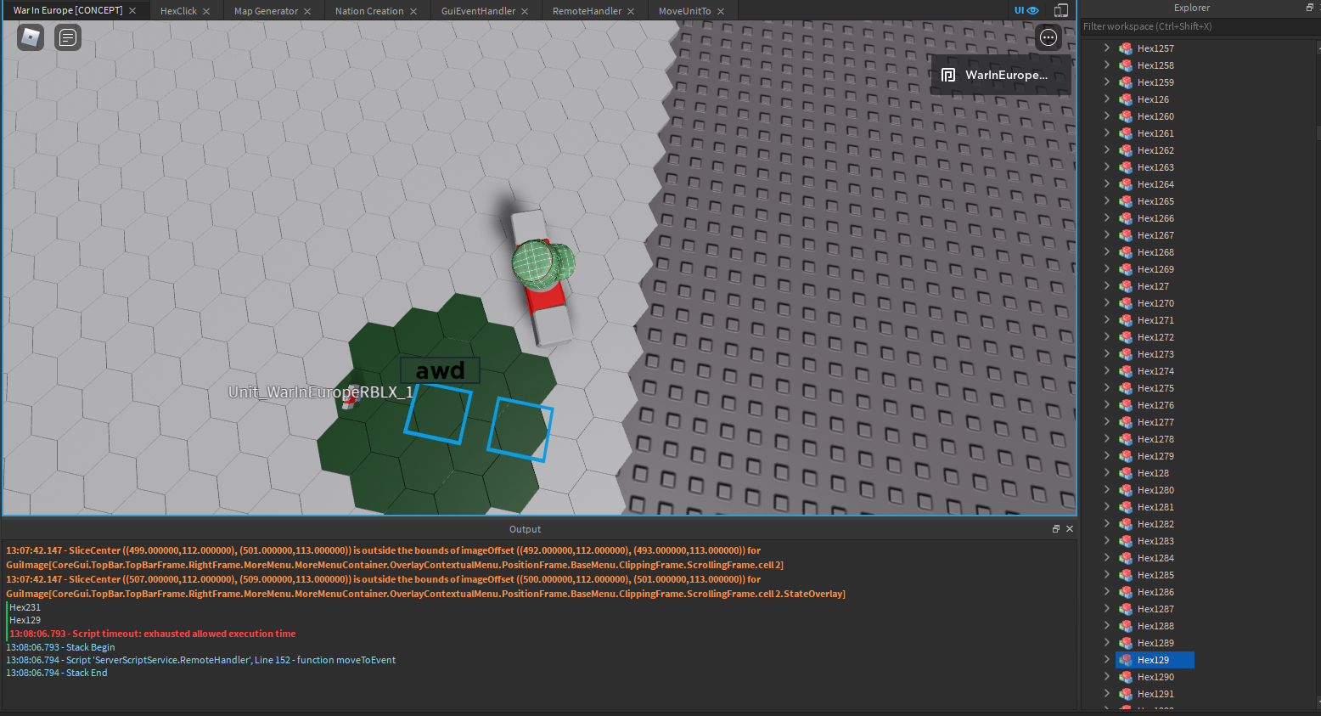Image resolution: width=1321 pixels, height=716 pixels.
Task: Close the RemoteHandler tab
Action: click(631, 11)
